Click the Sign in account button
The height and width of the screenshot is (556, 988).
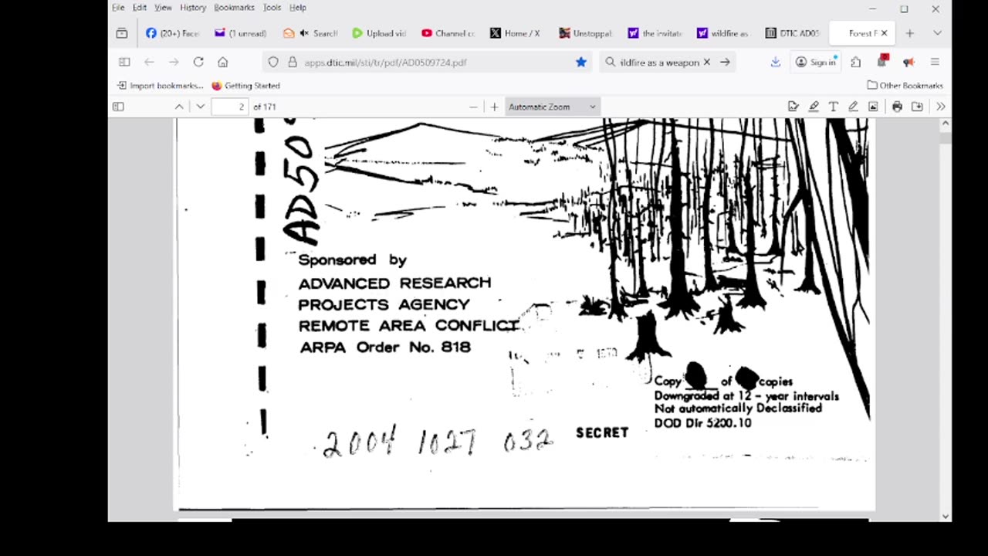click(x=816, y=62)
